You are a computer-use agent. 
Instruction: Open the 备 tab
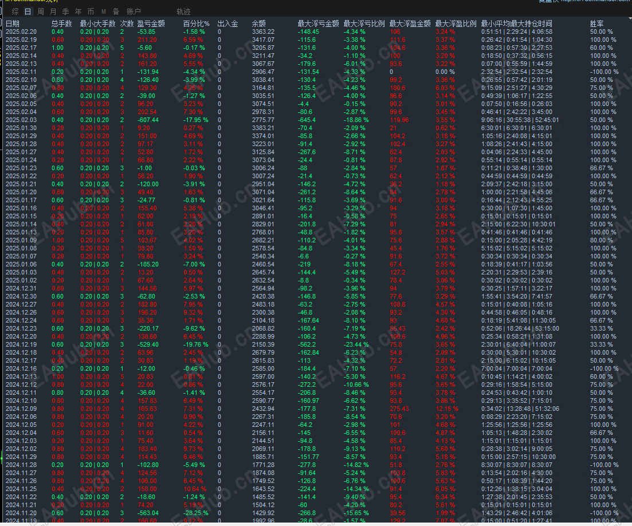tap(116, 11)
